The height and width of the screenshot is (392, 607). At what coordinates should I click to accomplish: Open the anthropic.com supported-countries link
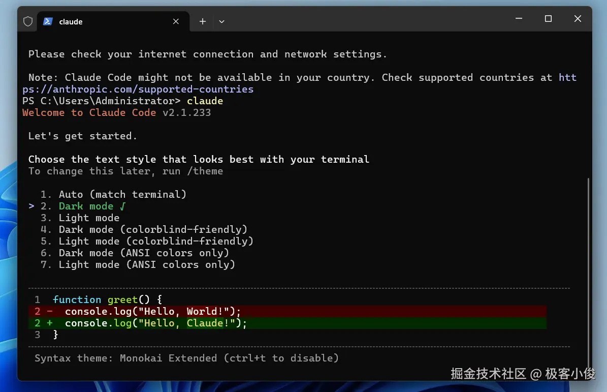click(138, 89)
